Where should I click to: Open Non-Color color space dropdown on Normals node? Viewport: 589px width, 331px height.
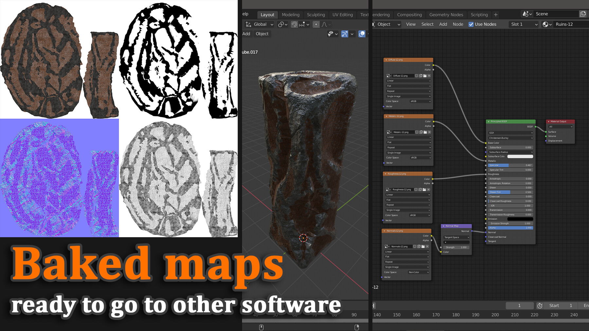tap(419, 272)
